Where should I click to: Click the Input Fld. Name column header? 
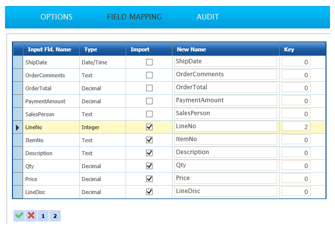pos(49,49)
